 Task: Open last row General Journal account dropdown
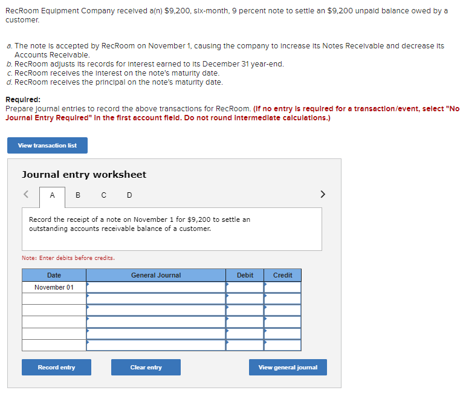point(156,345)
